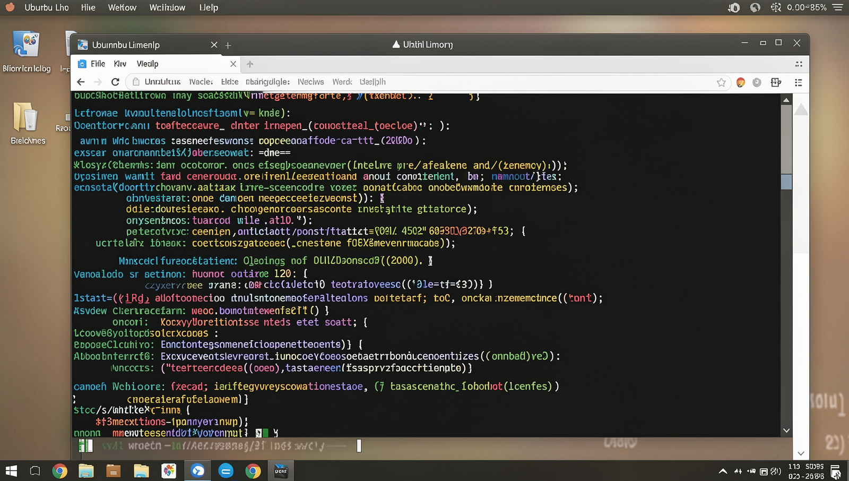Viewport: 849px width, 481px height.
Task: Open the Kiw menu in the inner window
Action: (120, 64)
